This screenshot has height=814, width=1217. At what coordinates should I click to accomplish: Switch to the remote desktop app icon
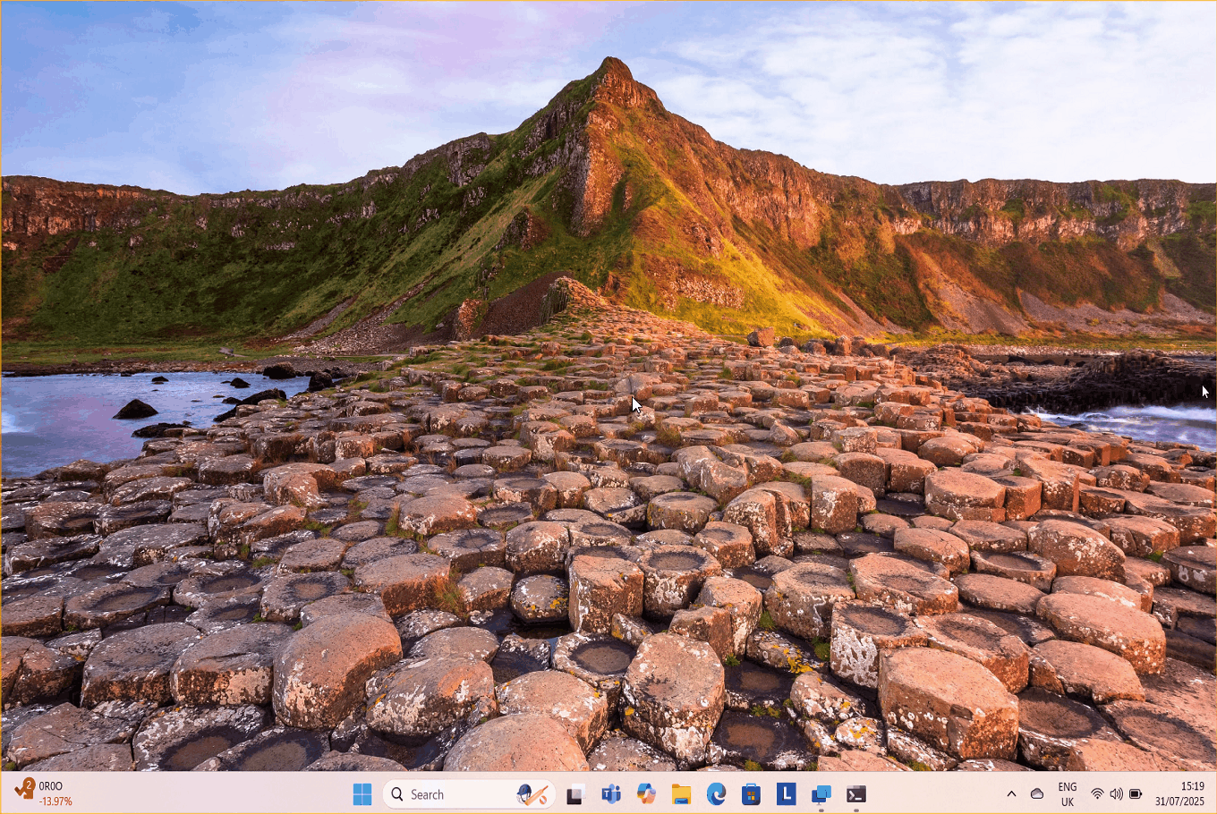click(821, 794)
